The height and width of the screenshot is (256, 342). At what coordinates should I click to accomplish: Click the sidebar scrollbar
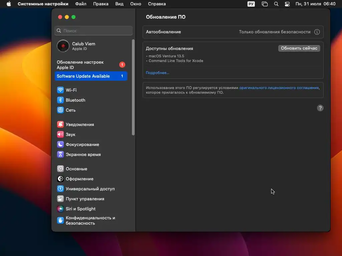click(x=133, y=87)
